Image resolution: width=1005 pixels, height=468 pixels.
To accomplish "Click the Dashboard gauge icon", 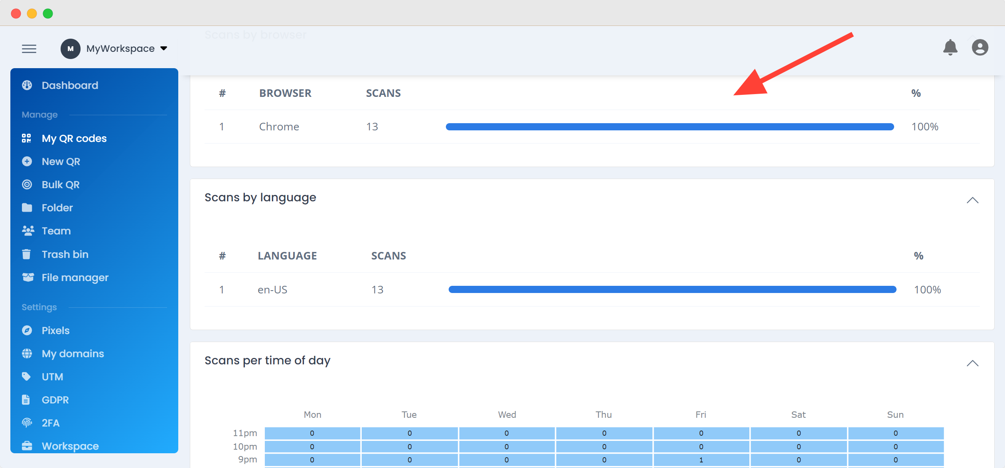I will pyautogui.click(x=27, y=85).
